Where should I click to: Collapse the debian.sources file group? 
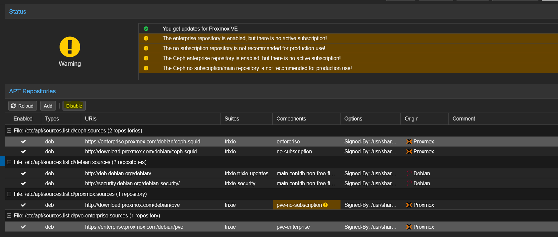pyautogui.click(x=9, y=162)
